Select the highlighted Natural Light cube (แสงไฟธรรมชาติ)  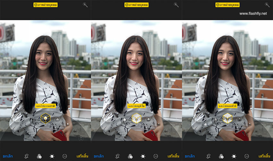coord(45,118)
